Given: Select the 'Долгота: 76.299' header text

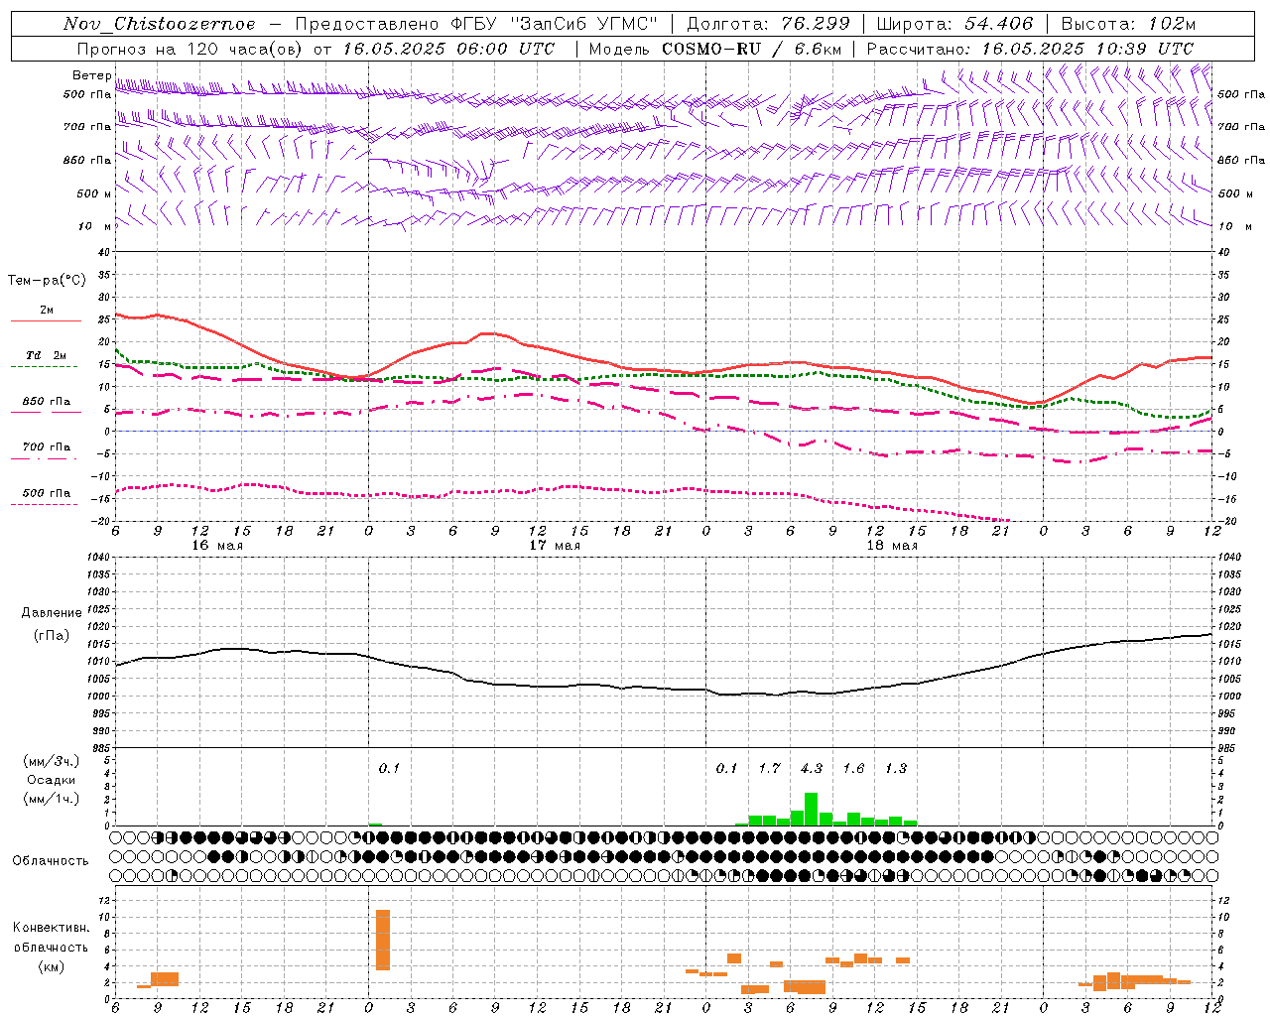Looking at the screenshot, I should pyautogui.click(x=768, y=24).
